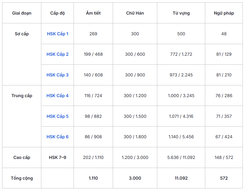Select the Tổng cộng row label
The width and height of the screenshot is (246, 190).
(22, 178)
